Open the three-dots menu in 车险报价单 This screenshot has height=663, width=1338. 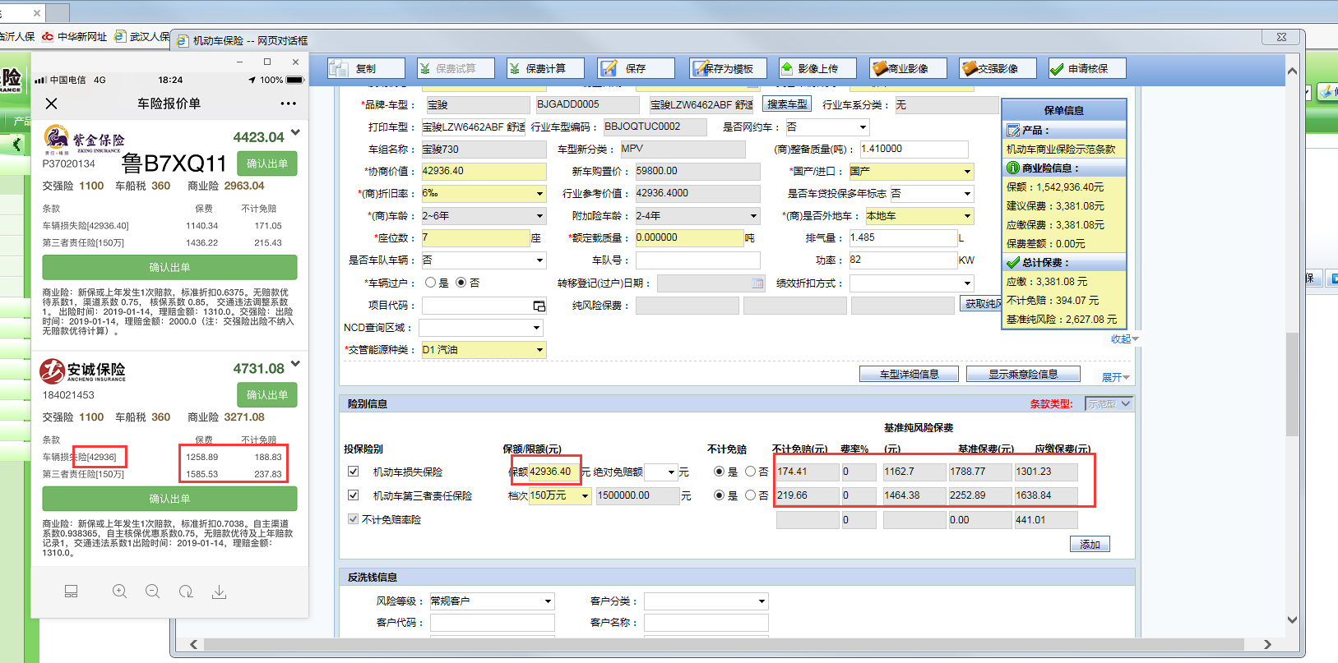pos(288,104)
